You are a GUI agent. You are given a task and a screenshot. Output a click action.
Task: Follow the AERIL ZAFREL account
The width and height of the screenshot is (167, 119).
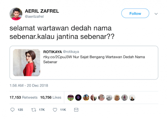[x=135, y=13]
